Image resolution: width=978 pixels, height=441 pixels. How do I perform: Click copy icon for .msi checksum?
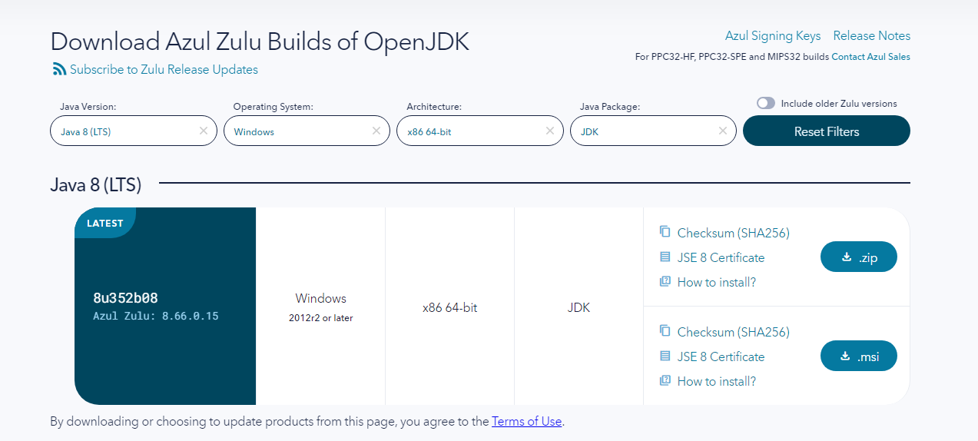point(665,331)
